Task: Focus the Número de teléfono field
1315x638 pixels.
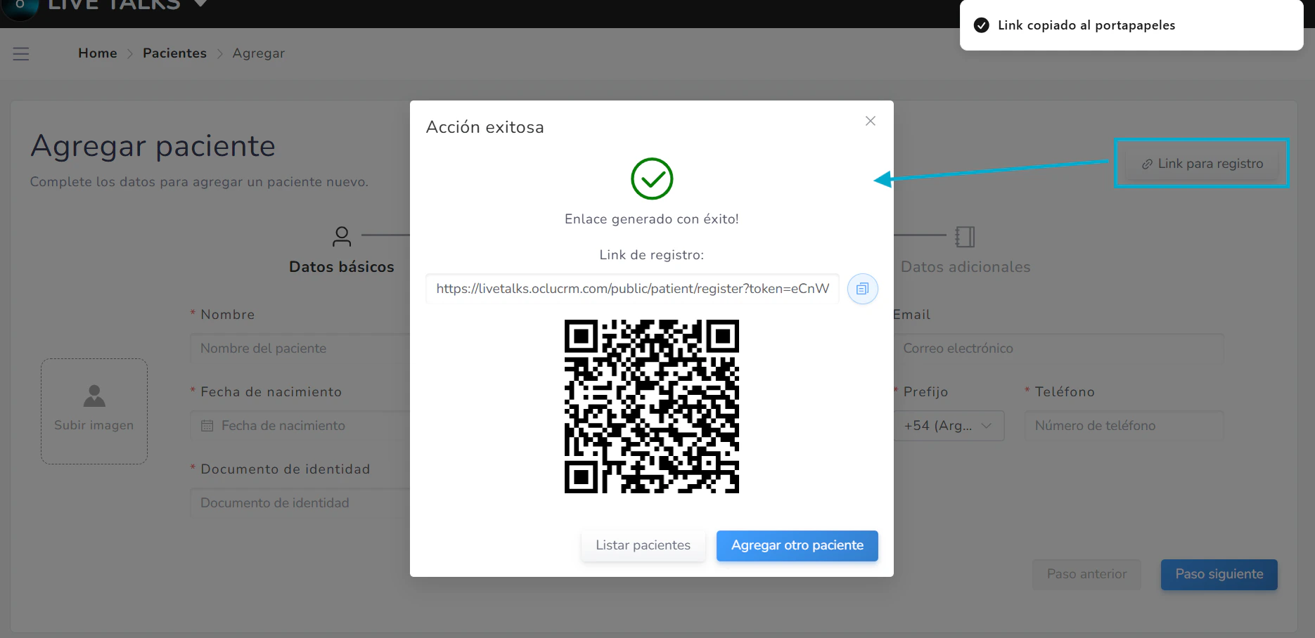Action: [1124, 426]
